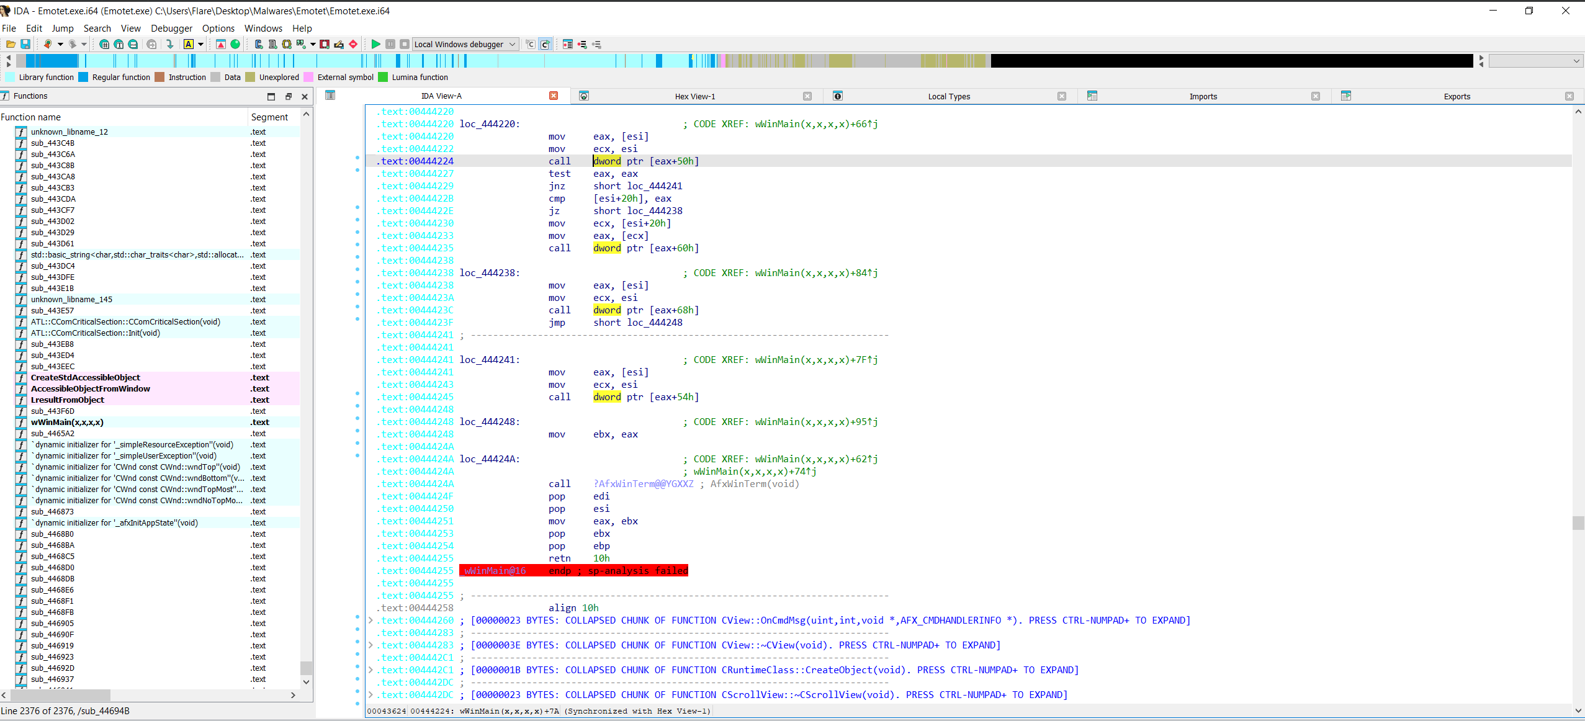
Task: Expand collapsed CScrollView::~CScrollView chunk
Action: pos(370,695)
